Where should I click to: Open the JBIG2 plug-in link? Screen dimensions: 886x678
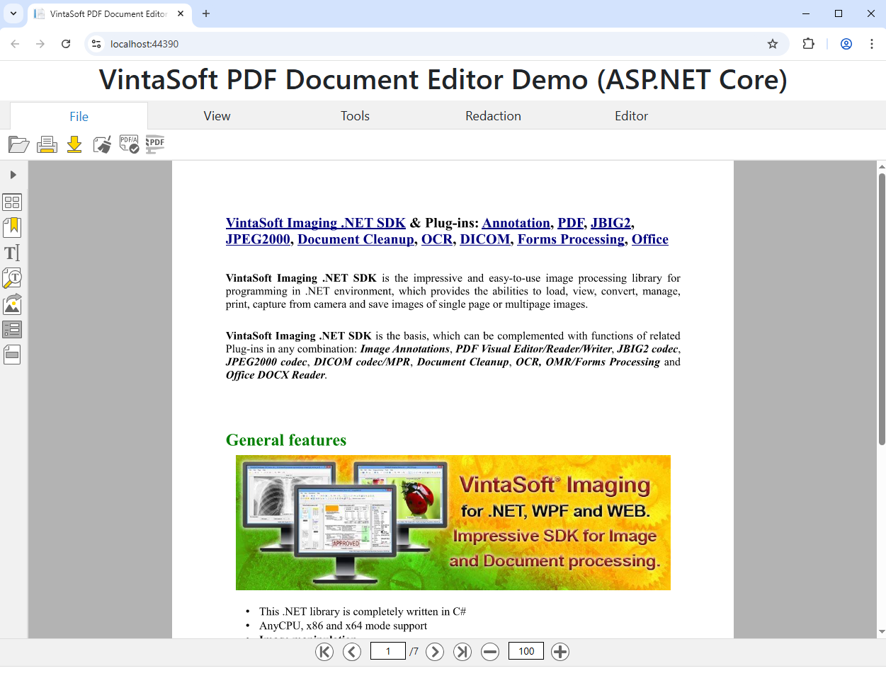tap(610, 223)
